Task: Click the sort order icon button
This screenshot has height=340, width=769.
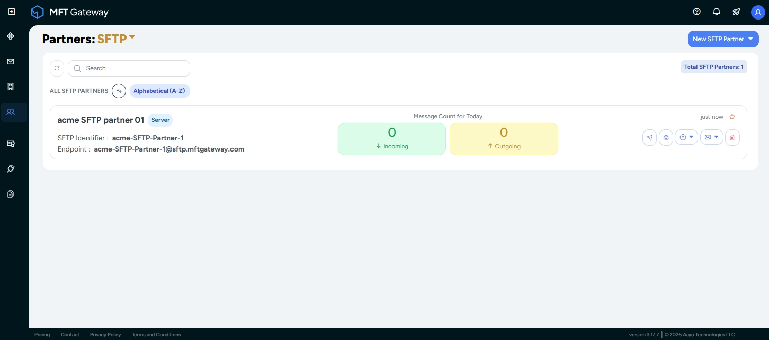Action: point(119,91)
